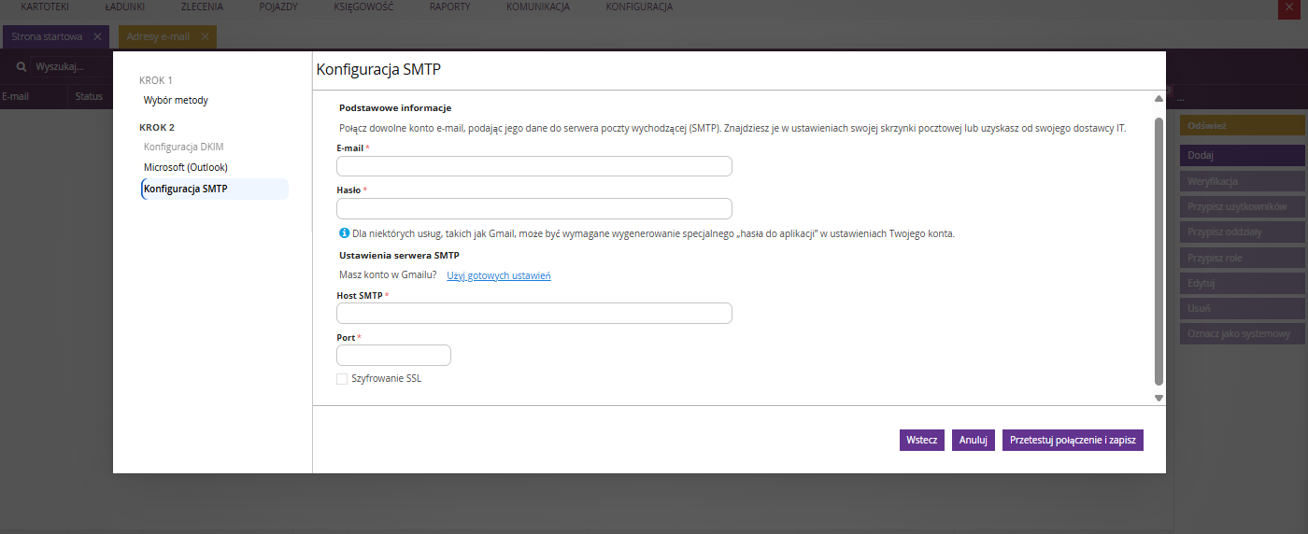Screen dimensions: 1308x534
Task: Click the Przypisz użytkowników button
Action: coord(1242,206)
